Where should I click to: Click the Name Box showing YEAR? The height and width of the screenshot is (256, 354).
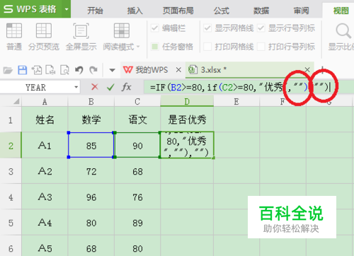[36, 88]
